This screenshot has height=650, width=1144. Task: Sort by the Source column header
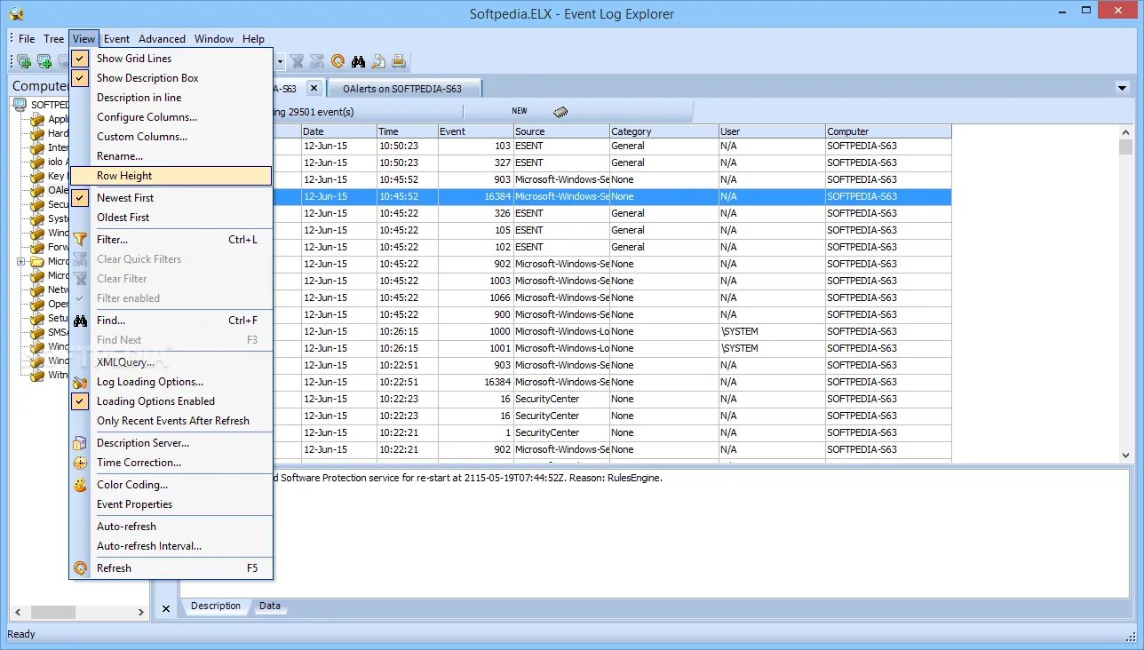click(x=561, y=131)
